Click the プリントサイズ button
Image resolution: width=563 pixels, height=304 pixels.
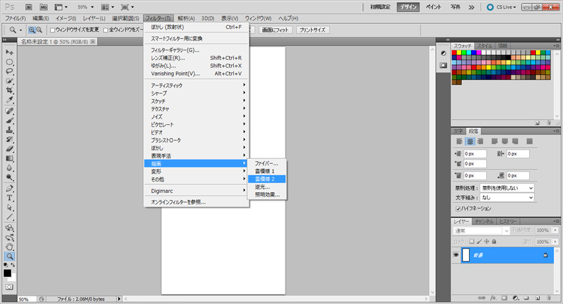coord(312,30)
